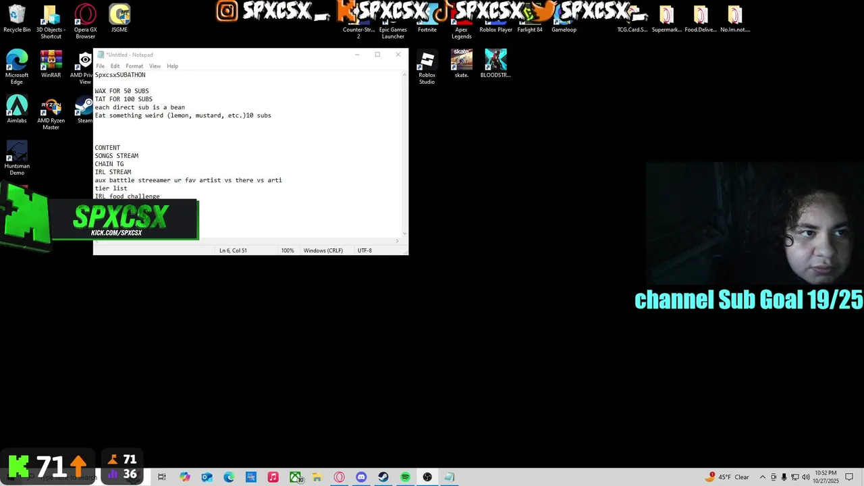
Task: Click the 'SONGS STREAM' line
Action: click(116, 156)
